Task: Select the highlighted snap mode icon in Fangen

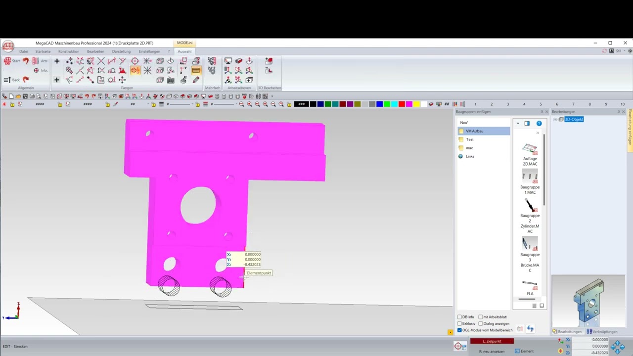Action: pos(135,70)
